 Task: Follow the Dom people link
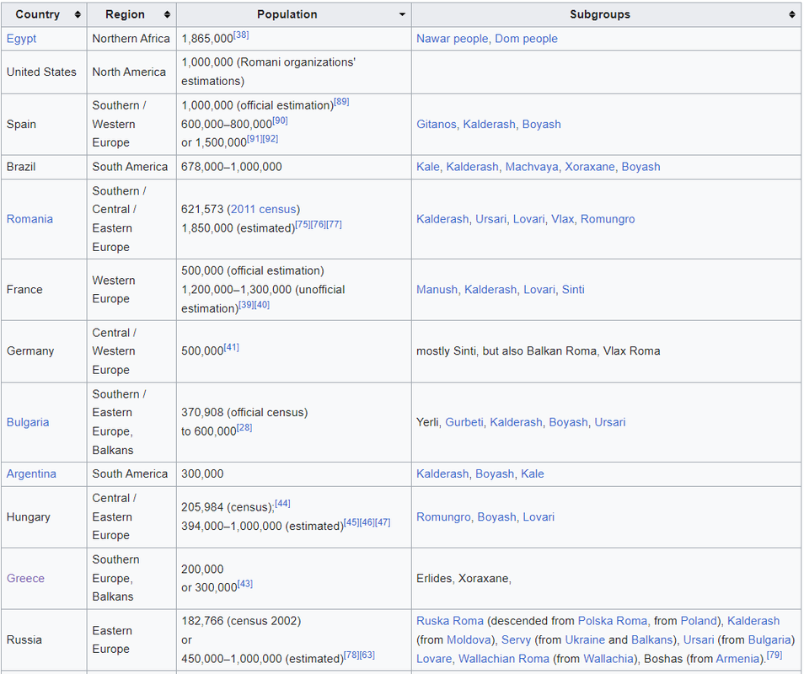click(526, 39)
